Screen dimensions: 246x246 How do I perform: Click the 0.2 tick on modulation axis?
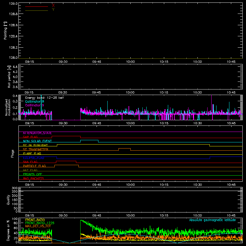pyautogui.click(x=15, y=108)
